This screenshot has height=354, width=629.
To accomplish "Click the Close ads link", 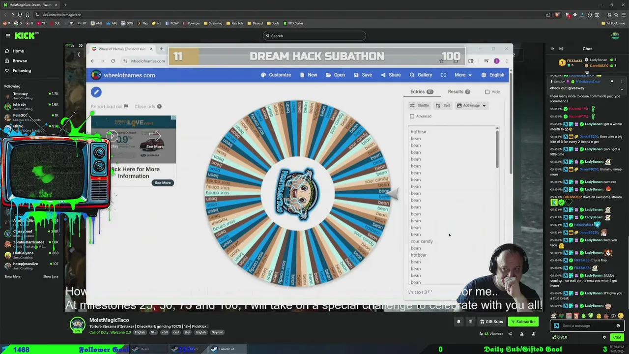I will click(148, 106).
